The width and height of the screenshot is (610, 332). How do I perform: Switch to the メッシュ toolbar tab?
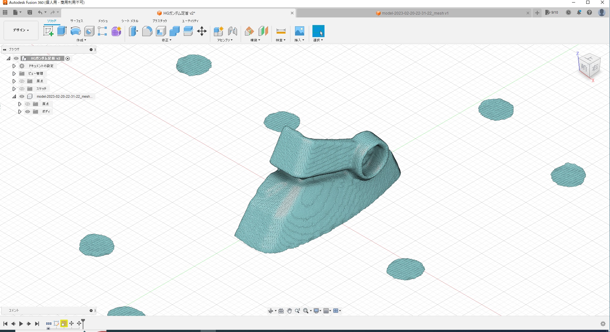tap(103, 21)
